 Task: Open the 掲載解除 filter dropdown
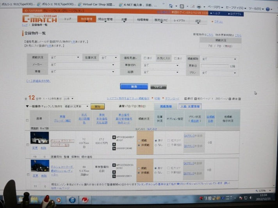coord(219,59)
